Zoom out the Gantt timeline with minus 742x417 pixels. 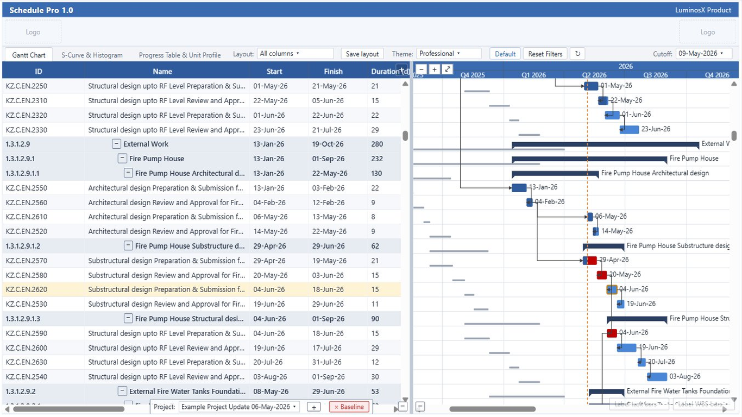pos(422,69)
